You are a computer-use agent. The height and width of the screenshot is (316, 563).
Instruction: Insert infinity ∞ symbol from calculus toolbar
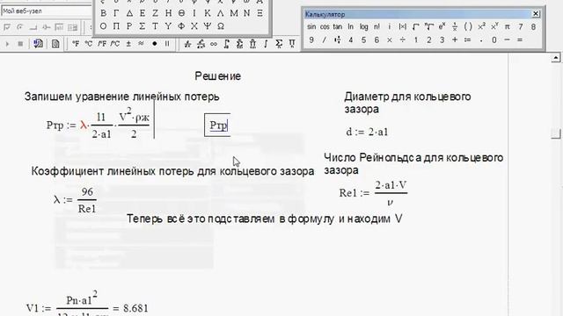(213, 44)
